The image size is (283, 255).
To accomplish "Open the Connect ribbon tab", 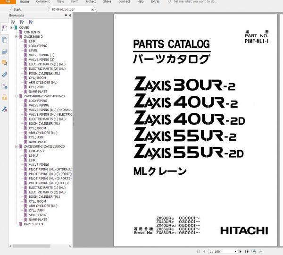I will pos(124,1).
